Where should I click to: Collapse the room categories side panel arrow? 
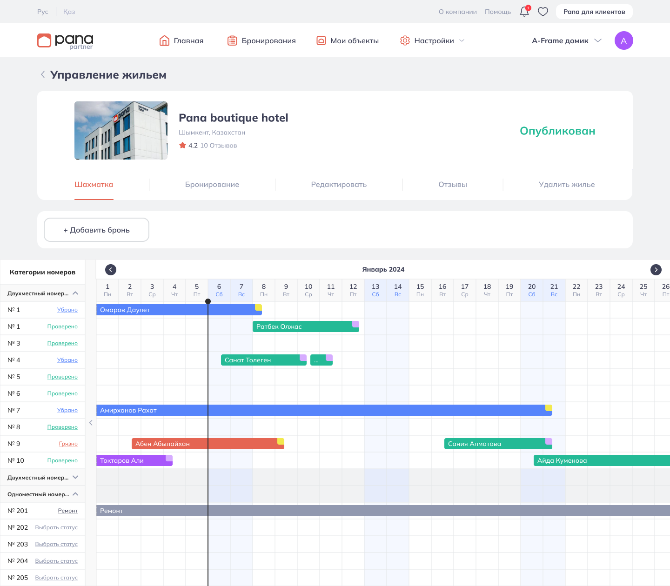click(91, 423)
